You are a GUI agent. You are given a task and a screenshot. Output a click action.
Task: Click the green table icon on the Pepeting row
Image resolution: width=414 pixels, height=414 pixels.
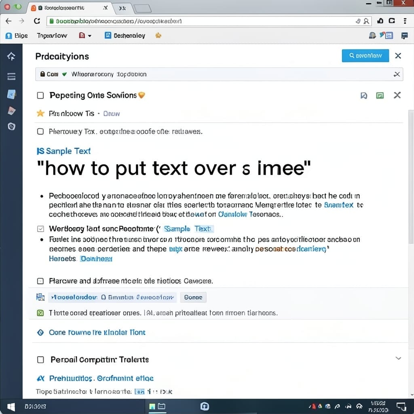(x=380, y=95)
